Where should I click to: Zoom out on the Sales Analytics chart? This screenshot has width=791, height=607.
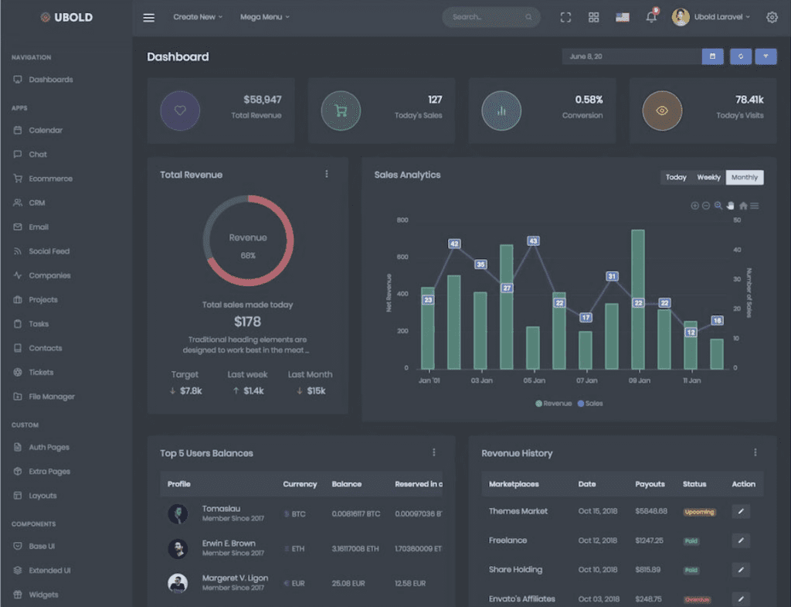click(706, 206)
